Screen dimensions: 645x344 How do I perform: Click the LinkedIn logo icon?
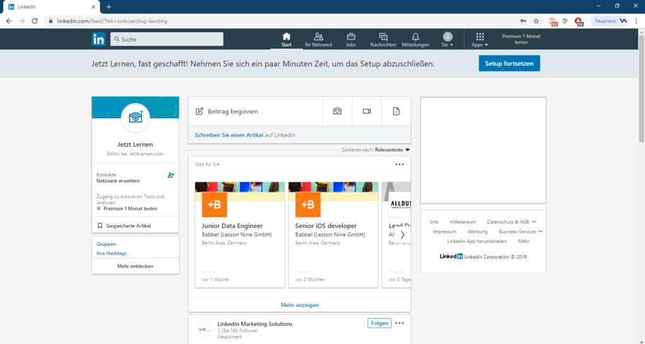[99, 39]
